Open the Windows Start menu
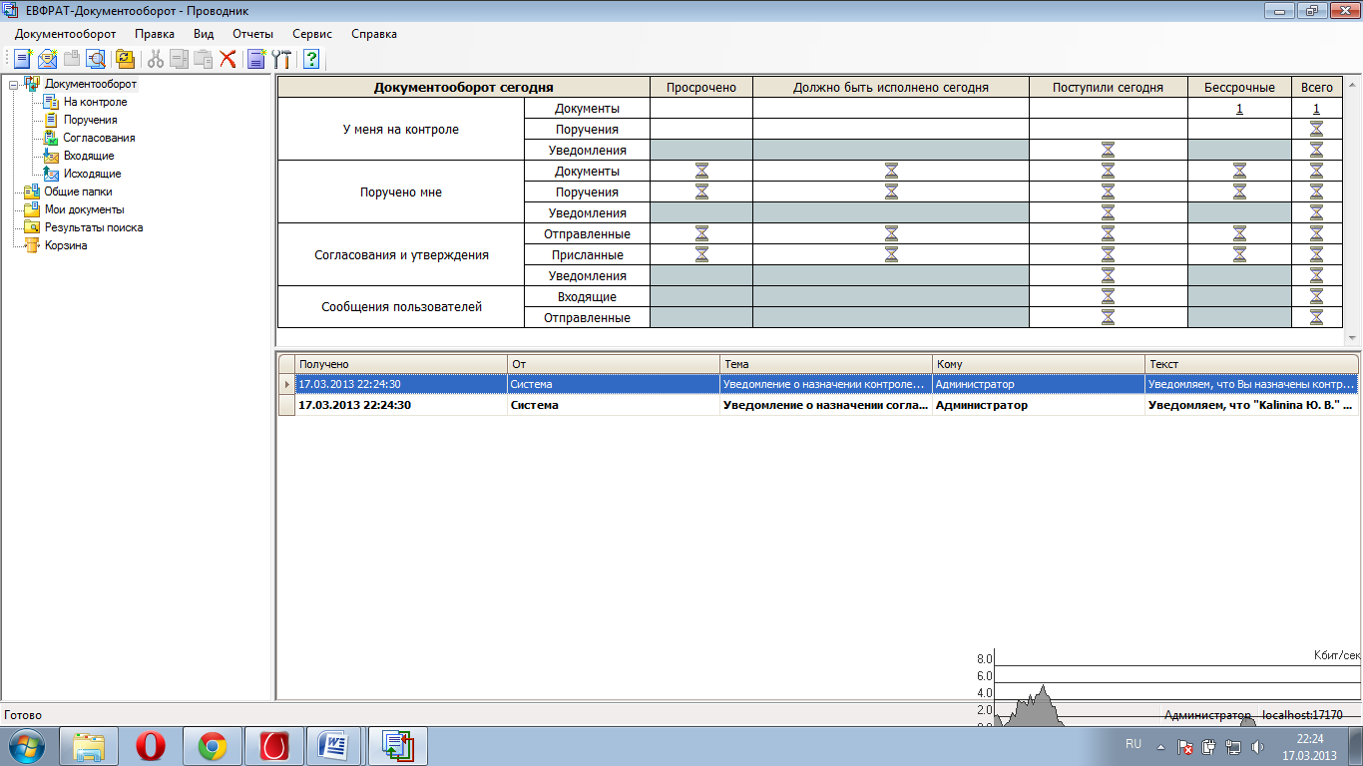This screenshot has width=1363, height=766. 26,746
